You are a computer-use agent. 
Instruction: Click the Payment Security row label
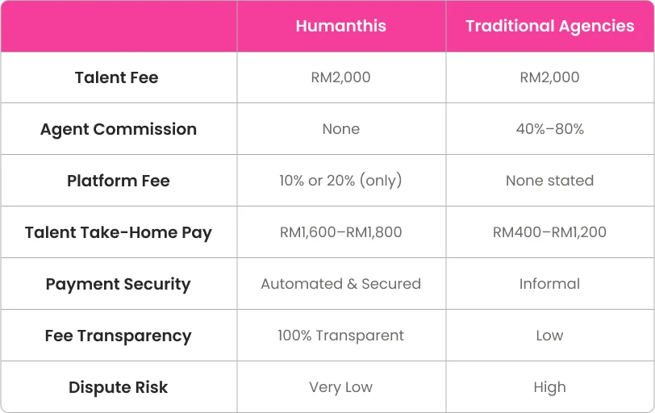click(x=119, y=284)
